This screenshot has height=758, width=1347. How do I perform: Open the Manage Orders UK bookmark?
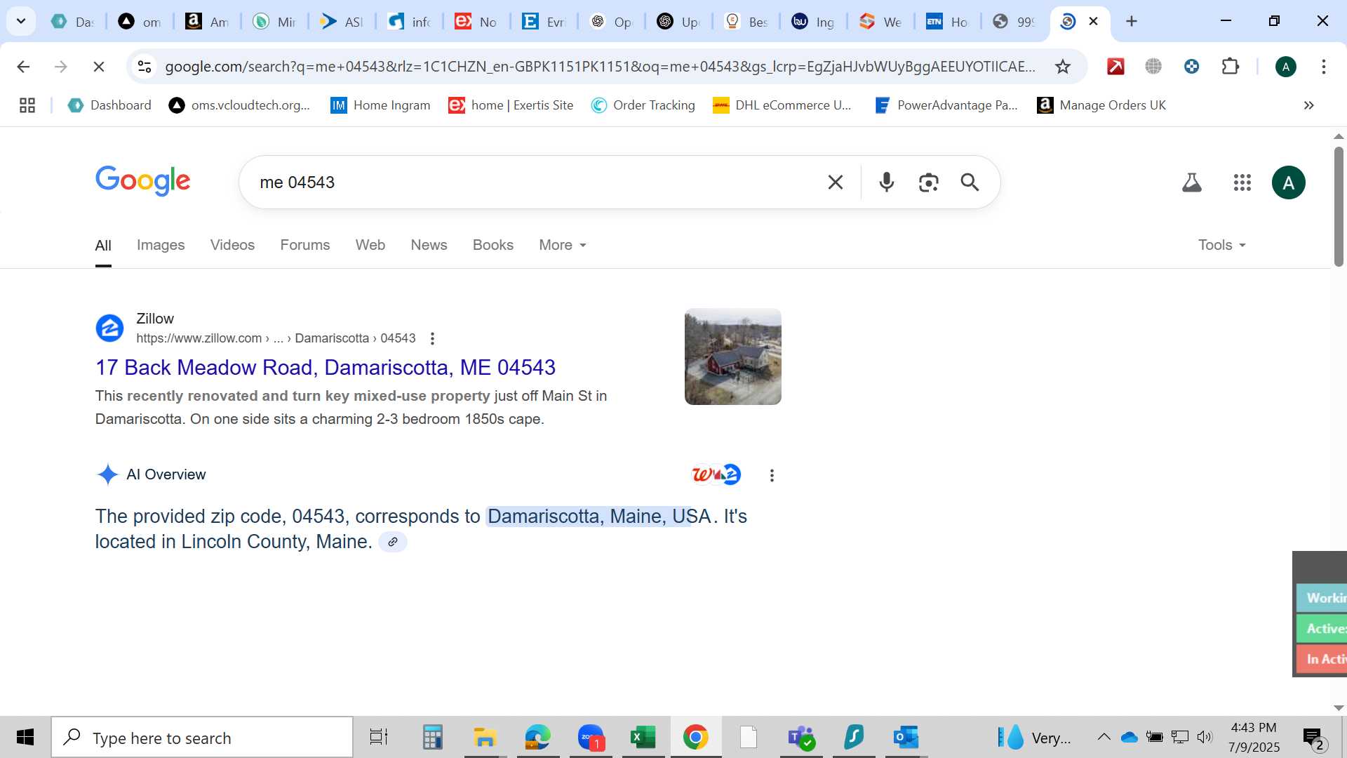[x=1101, y=105]
